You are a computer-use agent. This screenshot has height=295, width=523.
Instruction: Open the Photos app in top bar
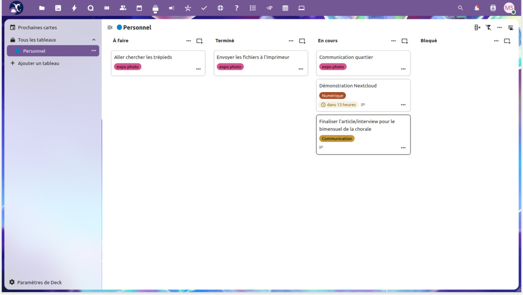pyautogui.click(x=58, y=8)
